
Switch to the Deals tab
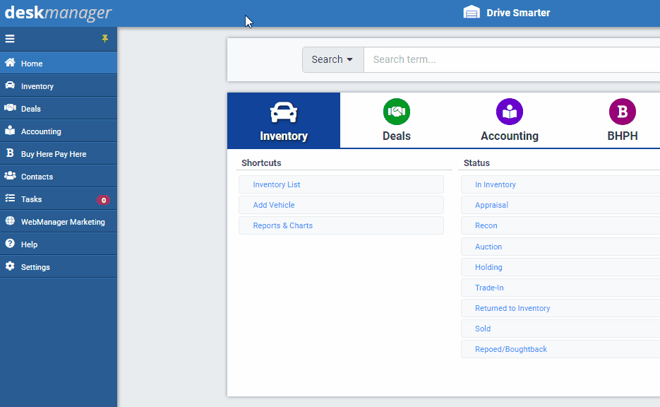[396, 120]
